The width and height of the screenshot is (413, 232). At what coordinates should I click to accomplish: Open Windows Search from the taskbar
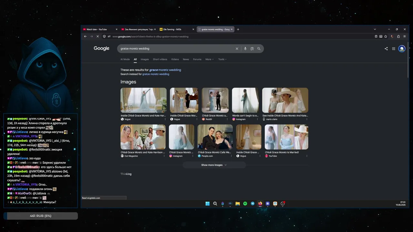tap(215, 204)
